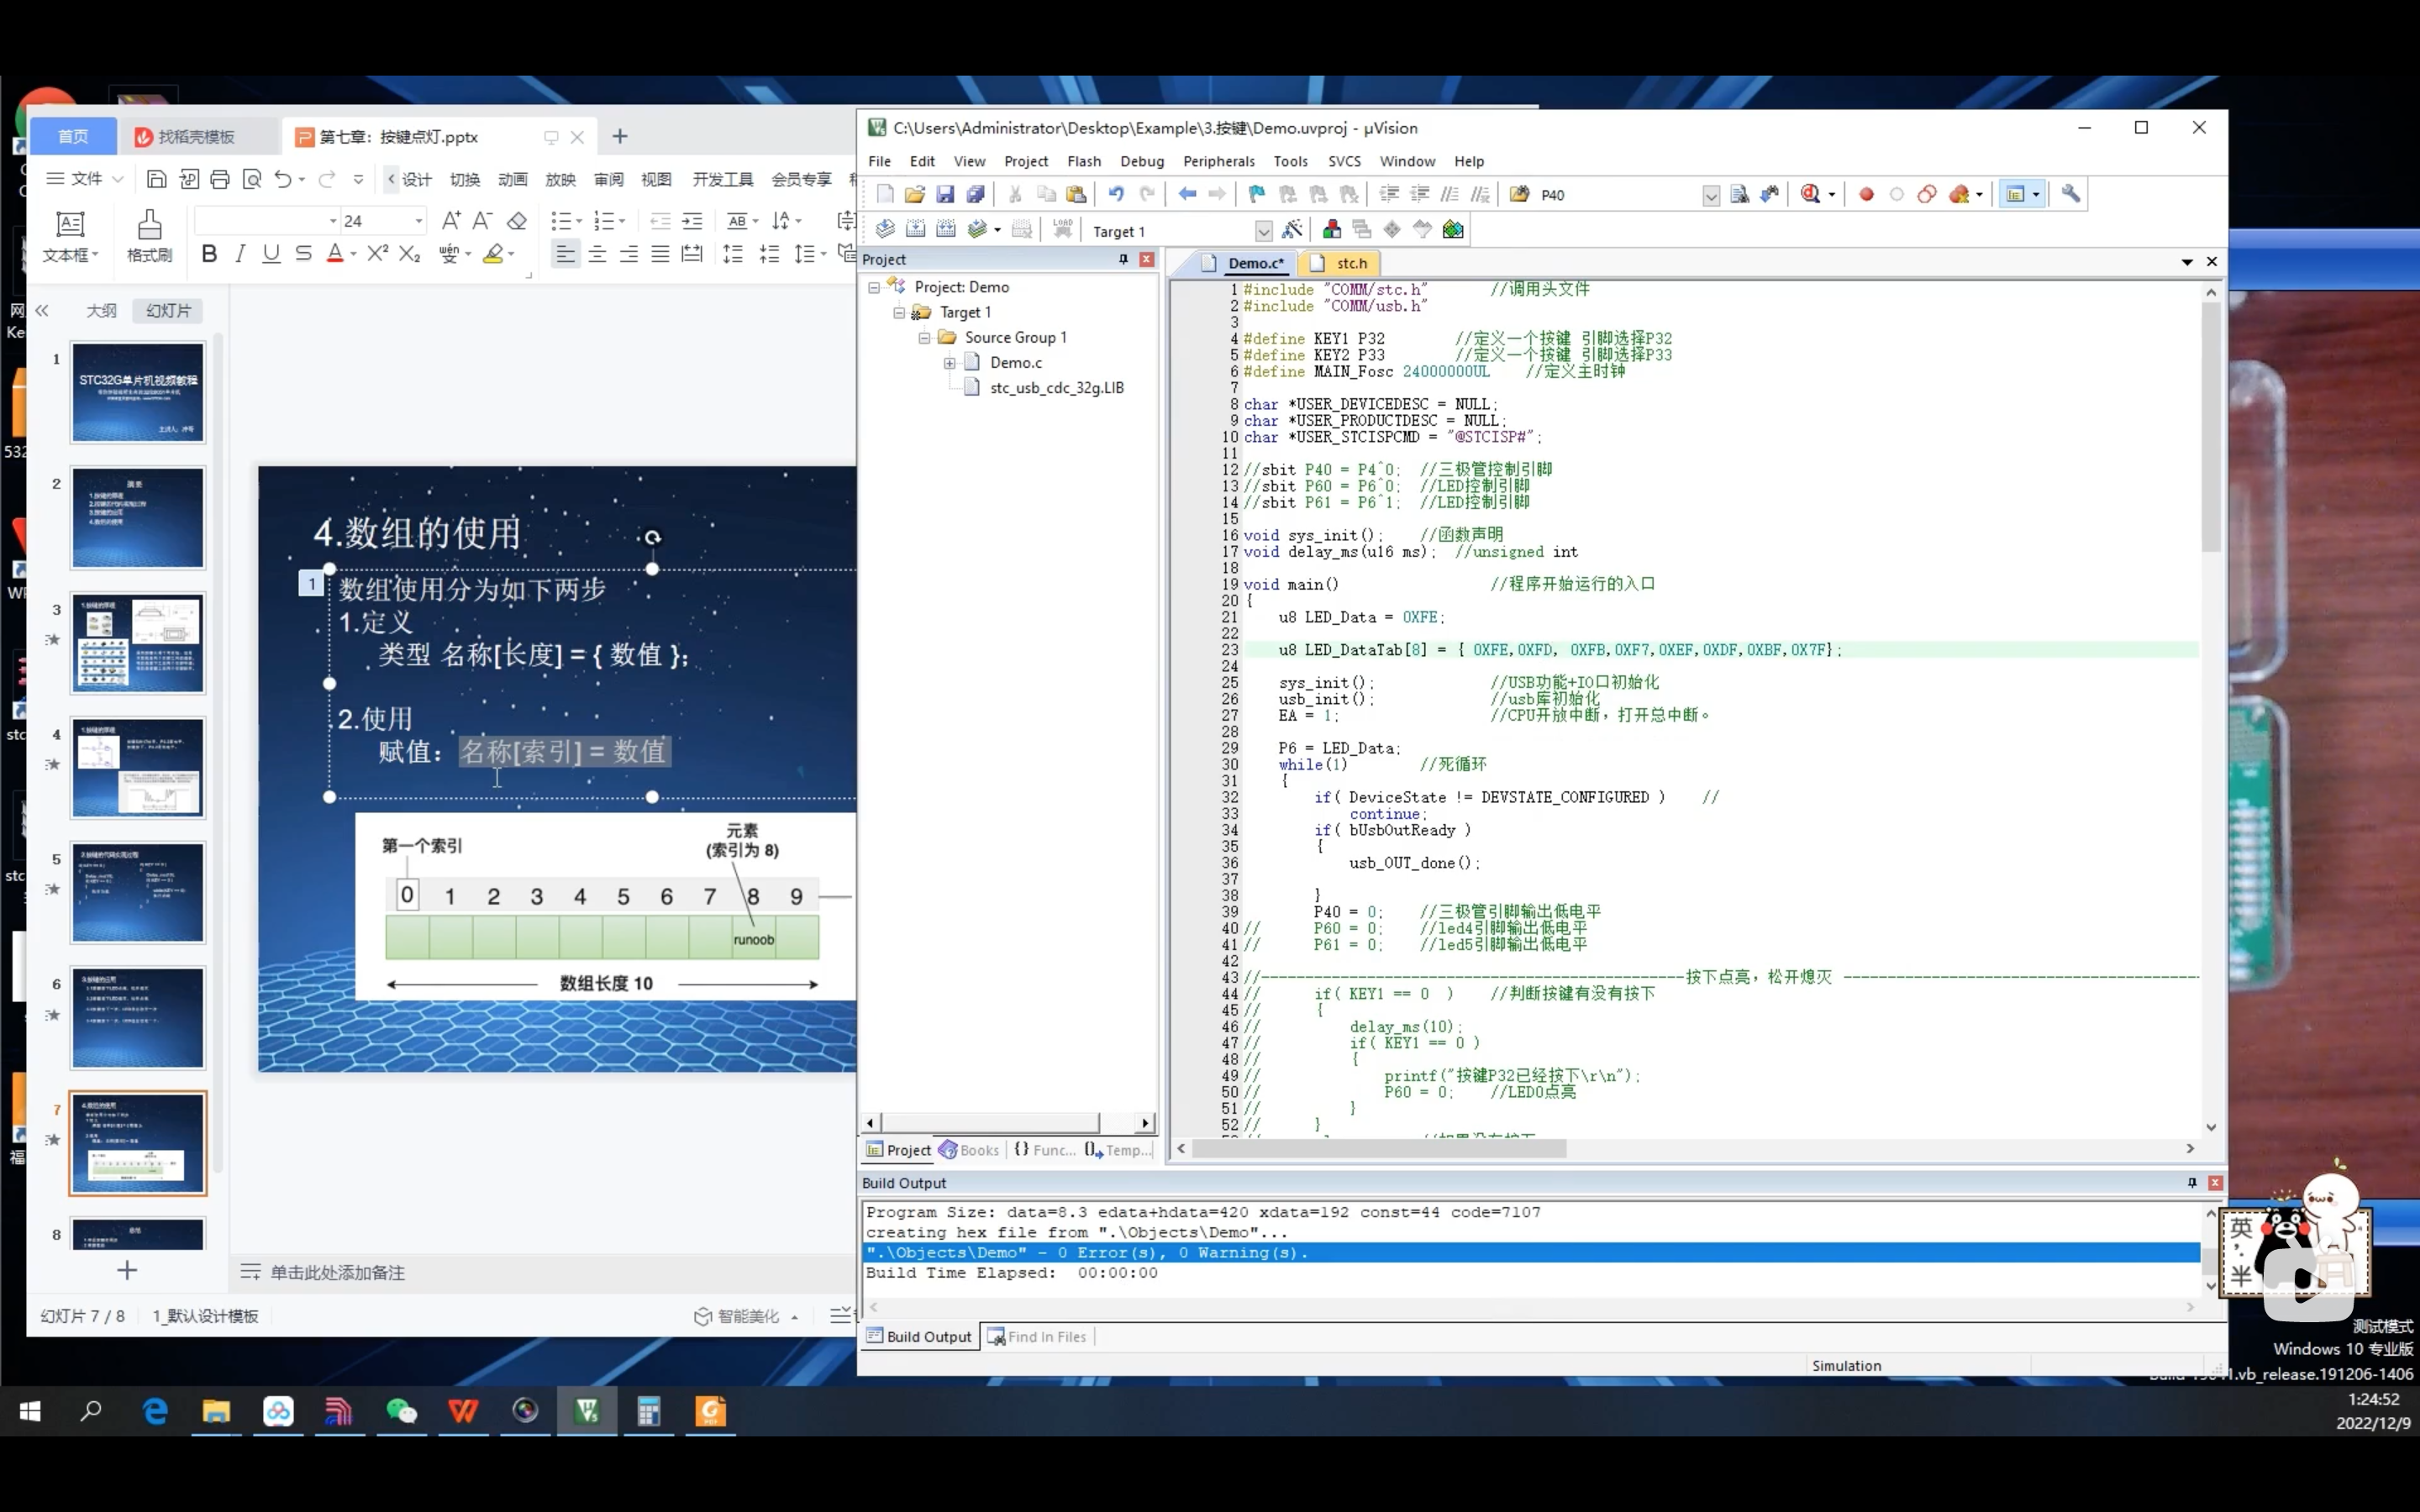Navigate backwards with the blue left arrow
This screenshot has width=2420, height=1512.
[1187, 194]
